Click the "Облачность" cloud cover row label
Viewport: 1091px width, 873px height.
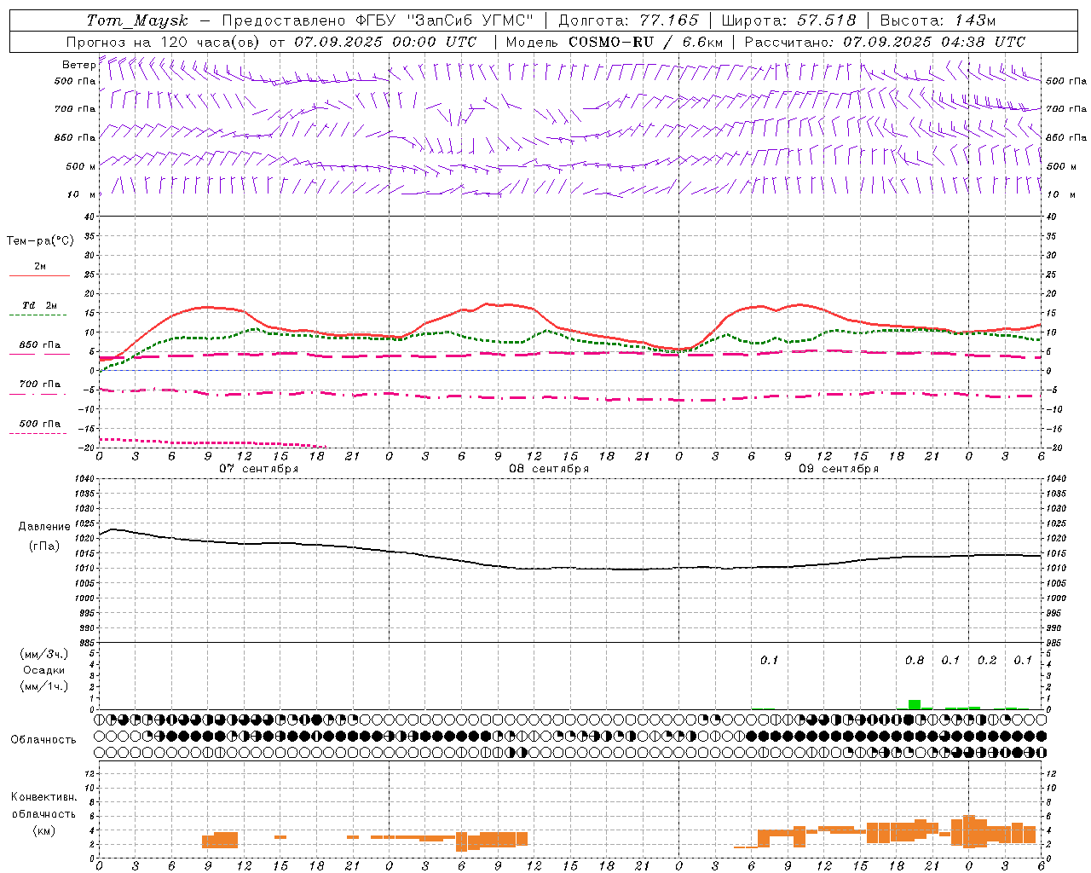click(x=43, y=739)
